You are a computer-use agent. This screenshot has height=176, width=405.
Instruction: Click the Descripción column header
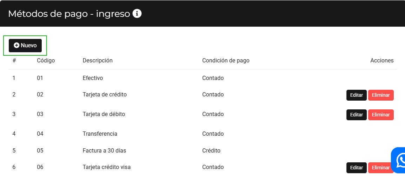pos(97,60)
